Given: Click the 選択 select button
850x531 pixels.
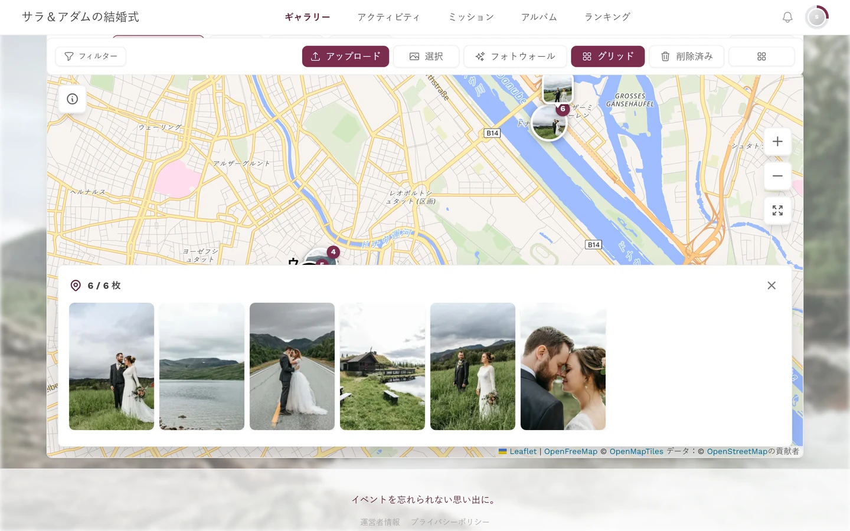Looking at the screenshot, I should click(x=426, y=57).
